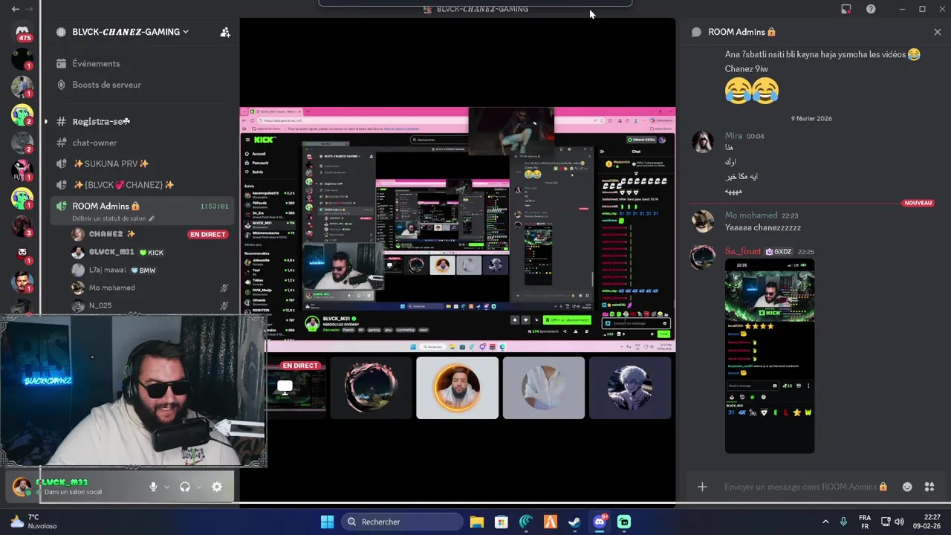Open Discord direct messages home icon
The width and height of the screenshot is (951, 535).
click(22, 32)
